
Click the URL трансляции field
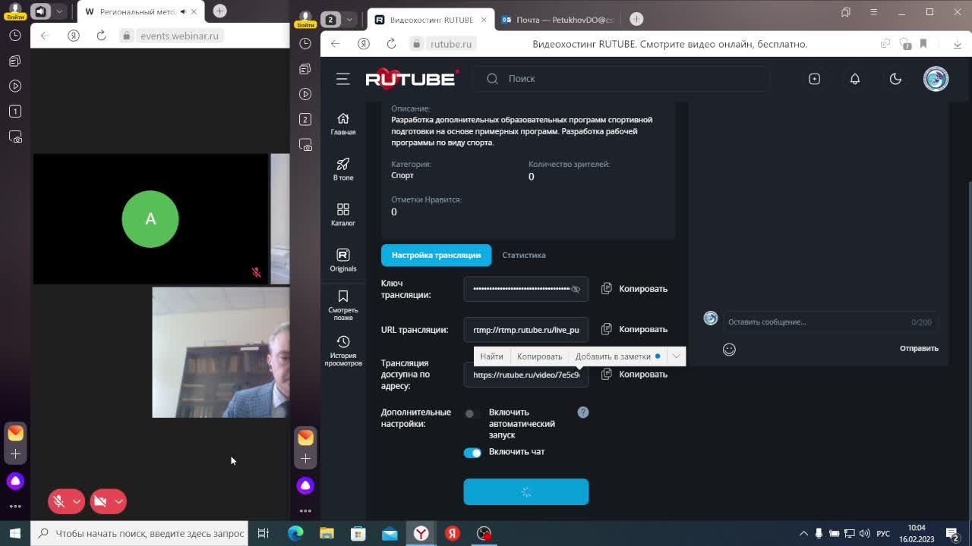[x=526, y=330]
